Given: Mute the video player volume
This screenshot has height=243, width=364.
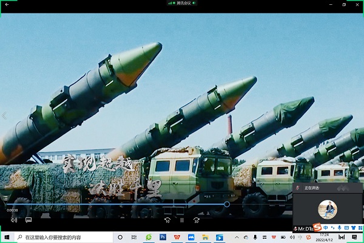Looking at the screenshot, I should pyautogui.click(x=14, y=220).
